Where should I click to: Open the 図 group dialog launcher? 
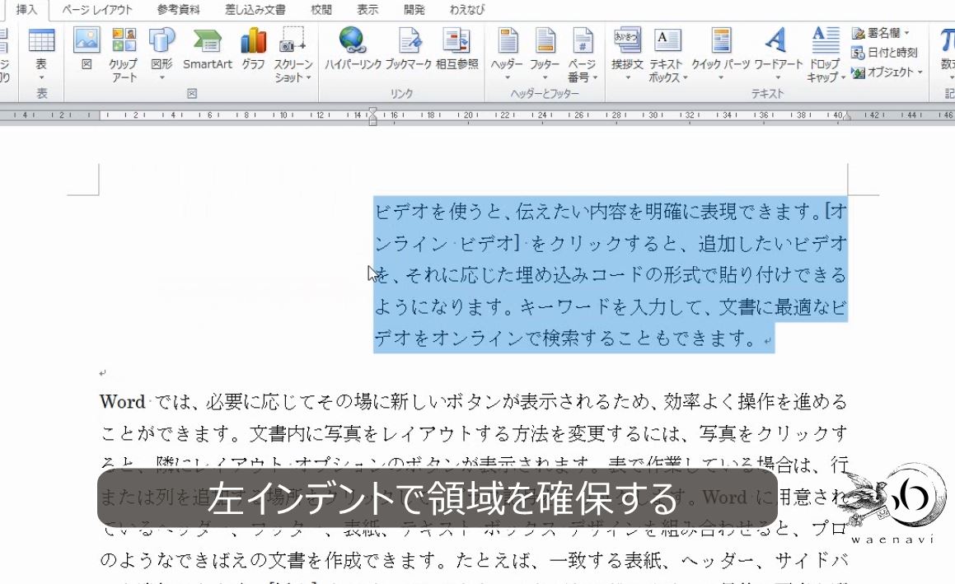pos(192,93)
